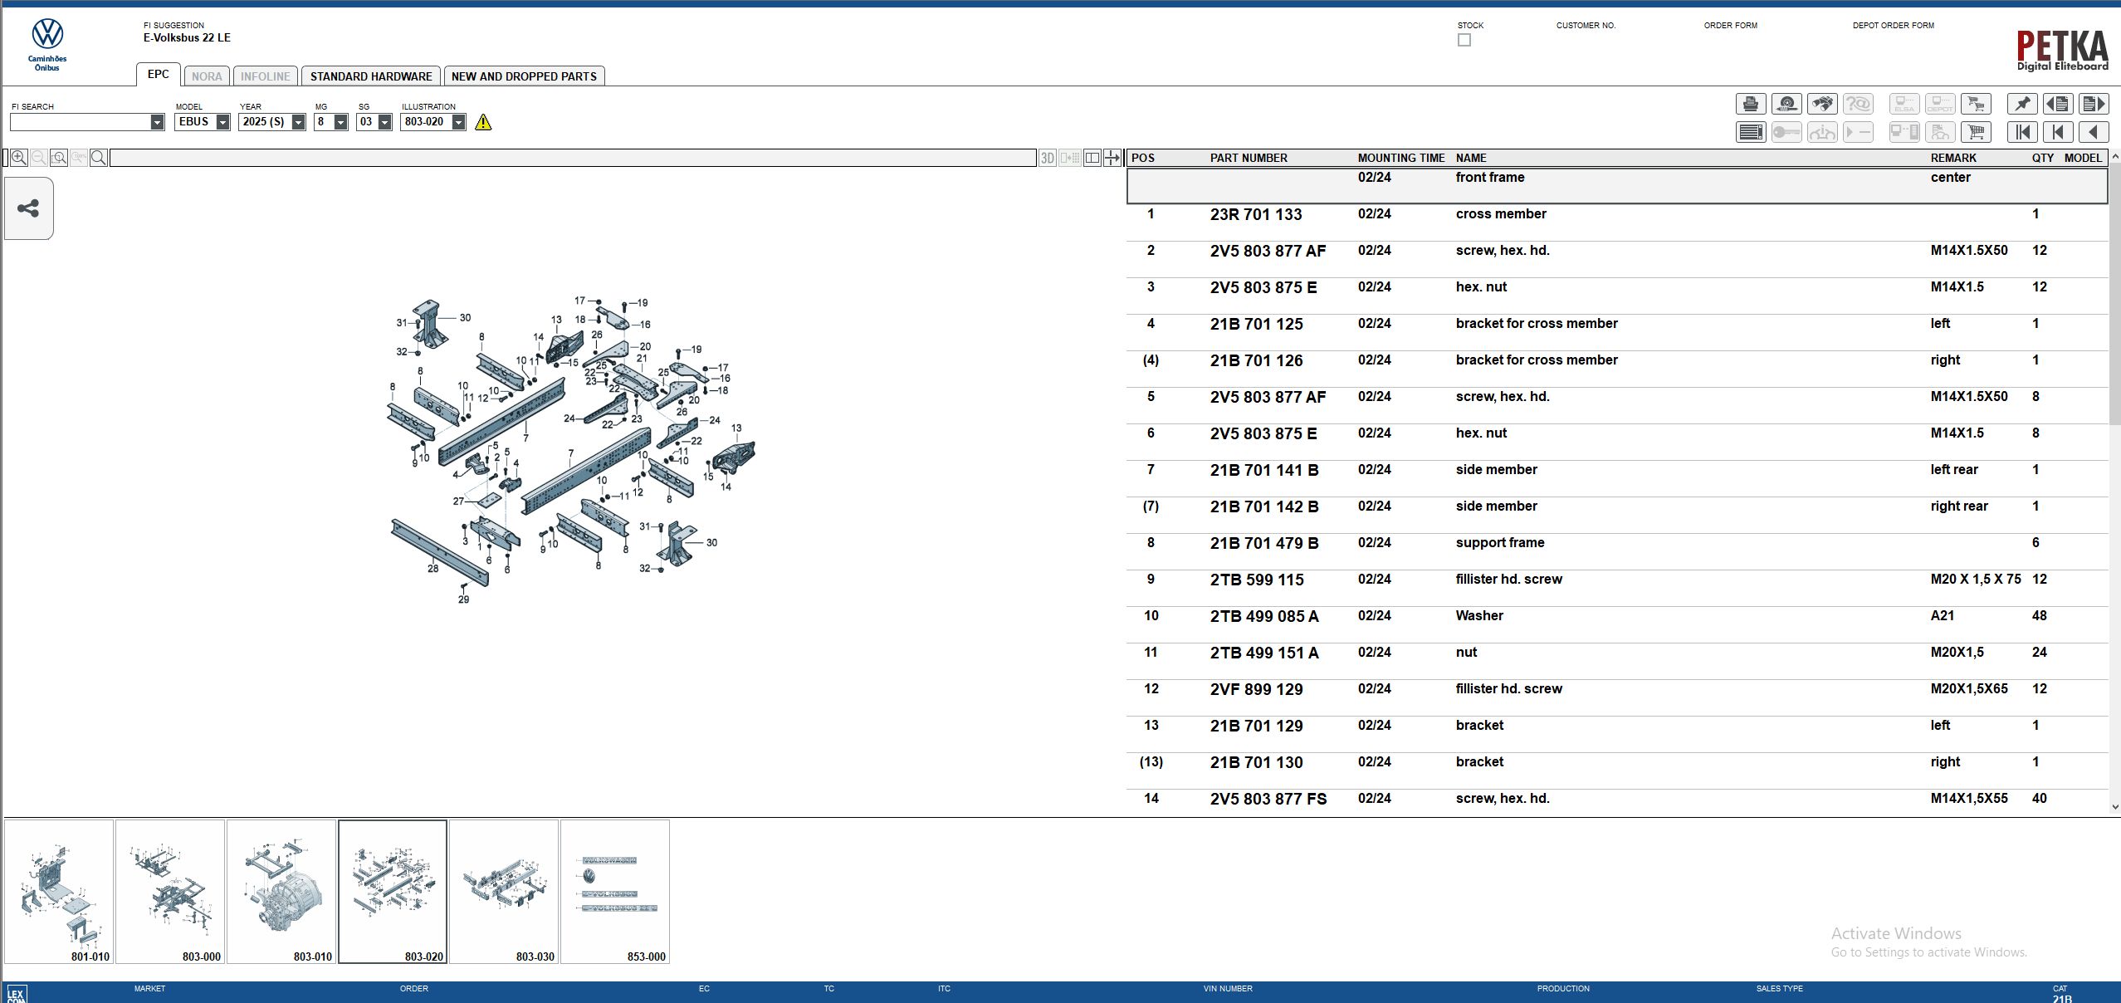
Task: Click the pushpin icon
Action: [x=2022, y=104]
